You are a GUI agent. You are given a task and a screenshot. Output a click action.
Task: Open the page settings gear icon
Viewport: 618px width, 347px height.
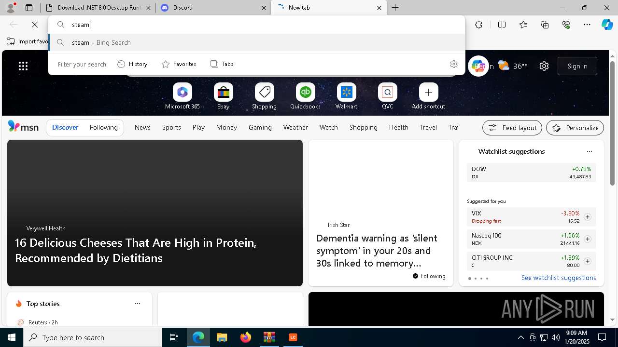click(x=544, y=66)
